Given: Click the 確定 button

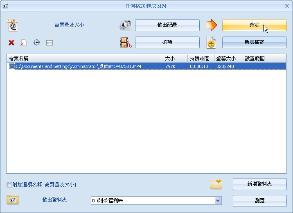Looking at the screenshot, I should click(254, 25).
